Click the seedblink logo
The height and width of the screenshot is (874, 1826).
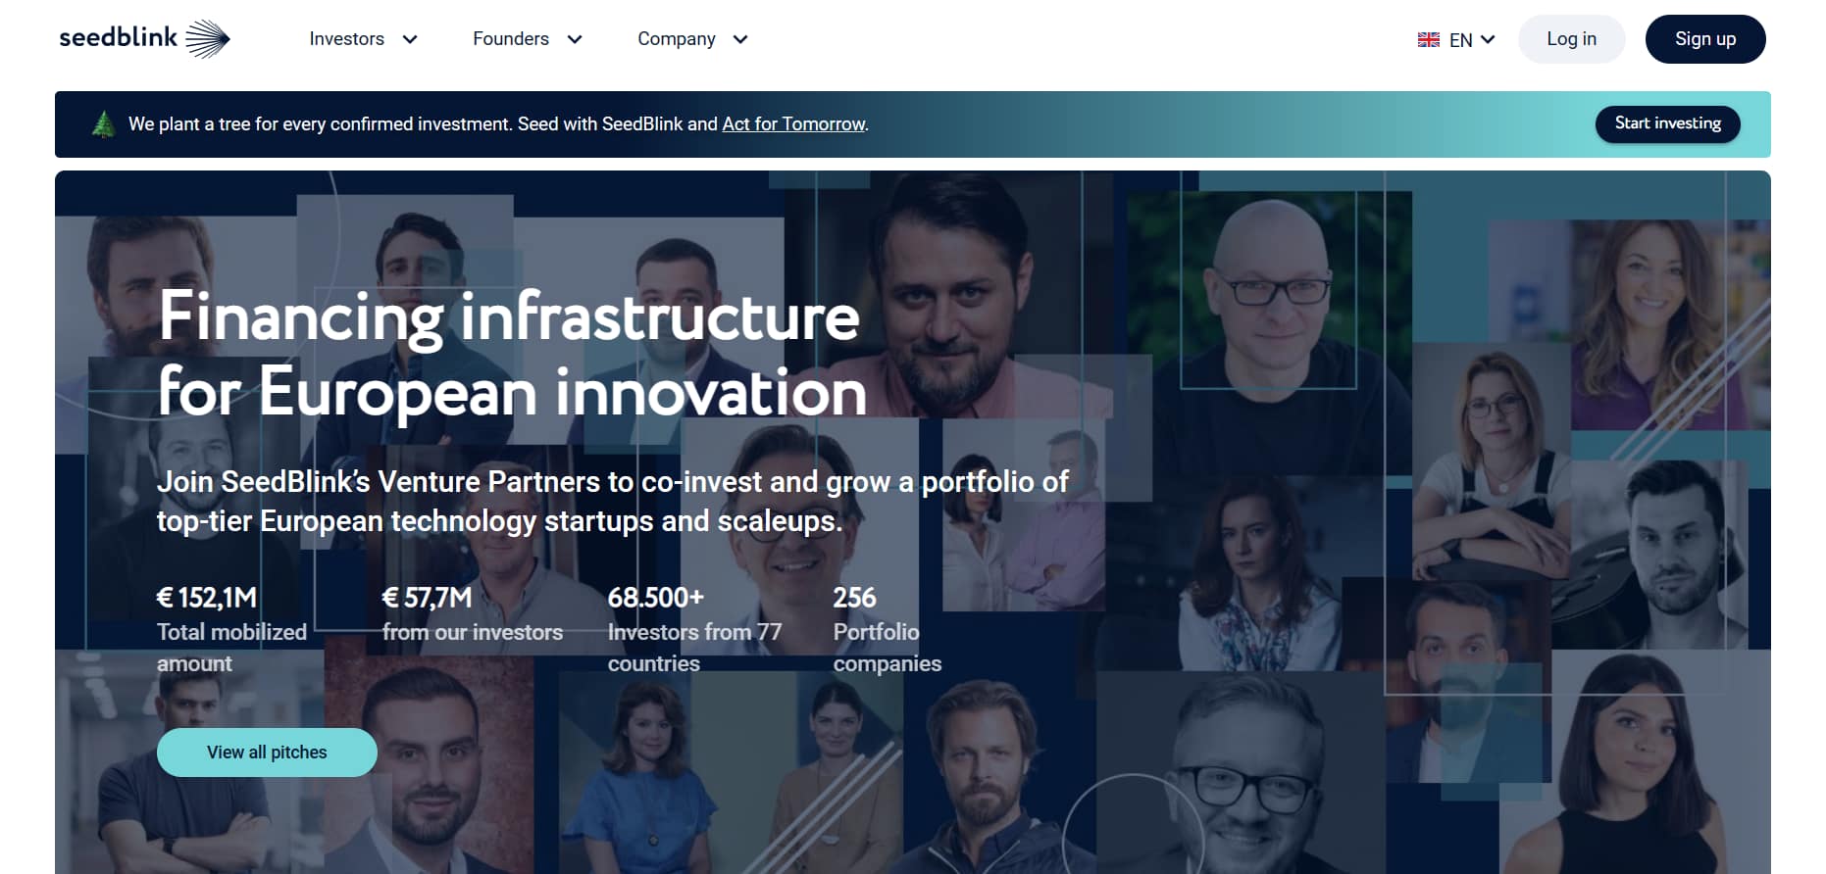click(x=144, y=39)
